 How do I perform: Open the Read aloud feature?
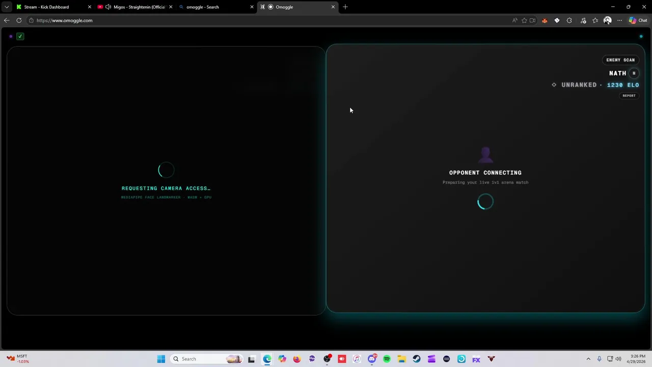pyautogui.click(x=515, y=20)
